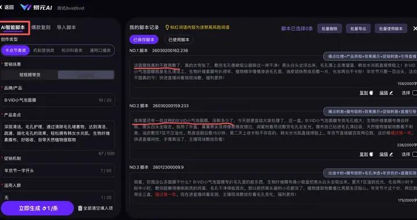Click the pencil edit icon in NO.1 脚本
This screenshot has height=220, width=417.
[x=391, y=93]
